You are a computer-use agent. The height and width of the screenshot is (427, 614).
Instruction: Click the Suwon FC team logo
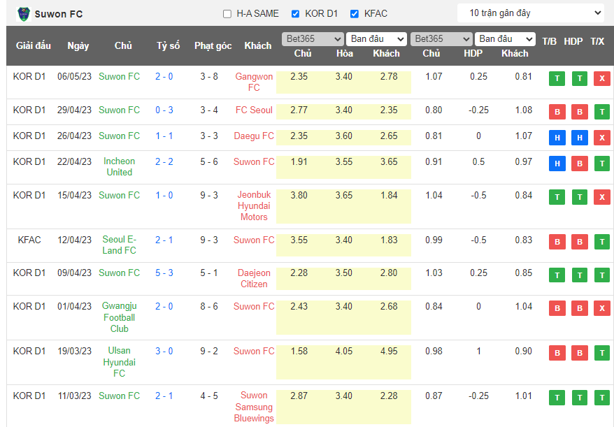[24, 13]
